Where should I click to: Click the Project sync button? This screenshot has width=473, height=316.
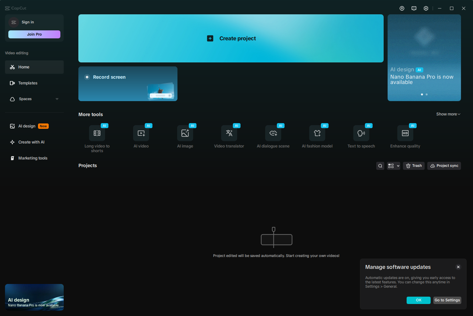pyautogui.click(x=444, y=166)
